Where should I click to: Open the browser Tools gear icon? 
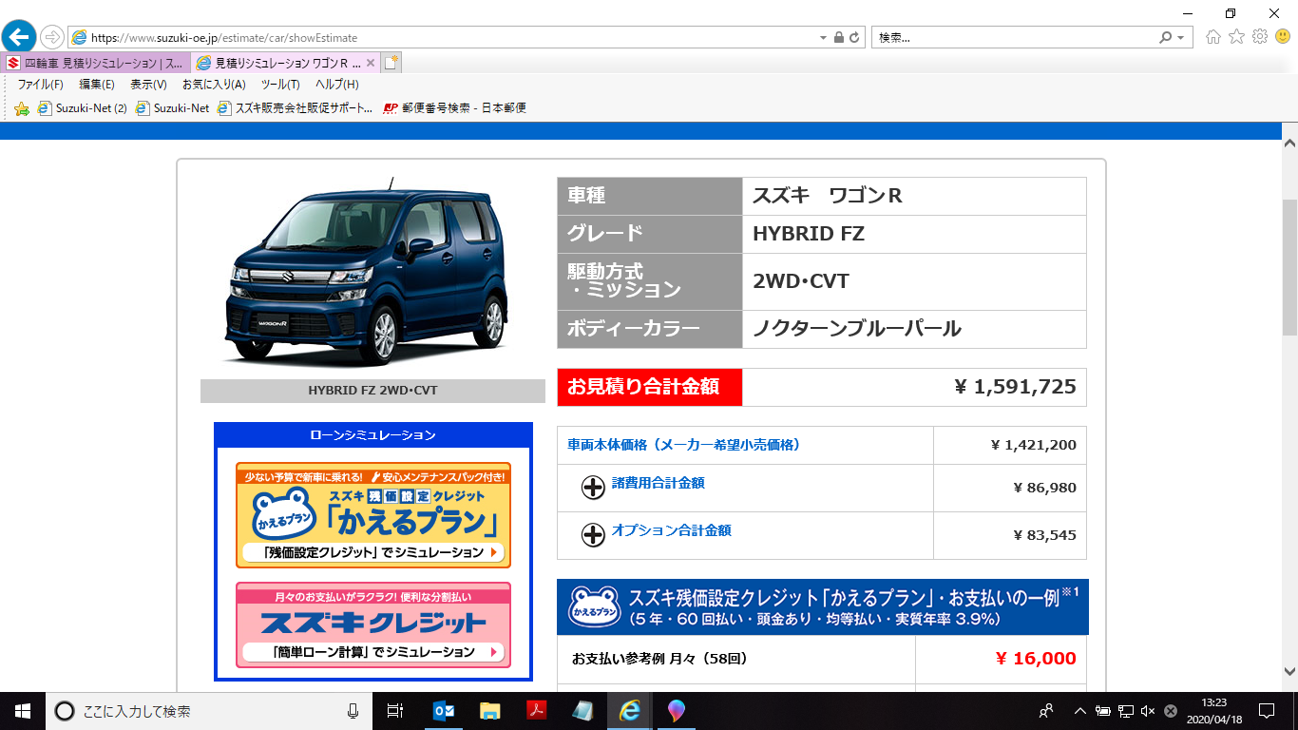point(1260,37)
